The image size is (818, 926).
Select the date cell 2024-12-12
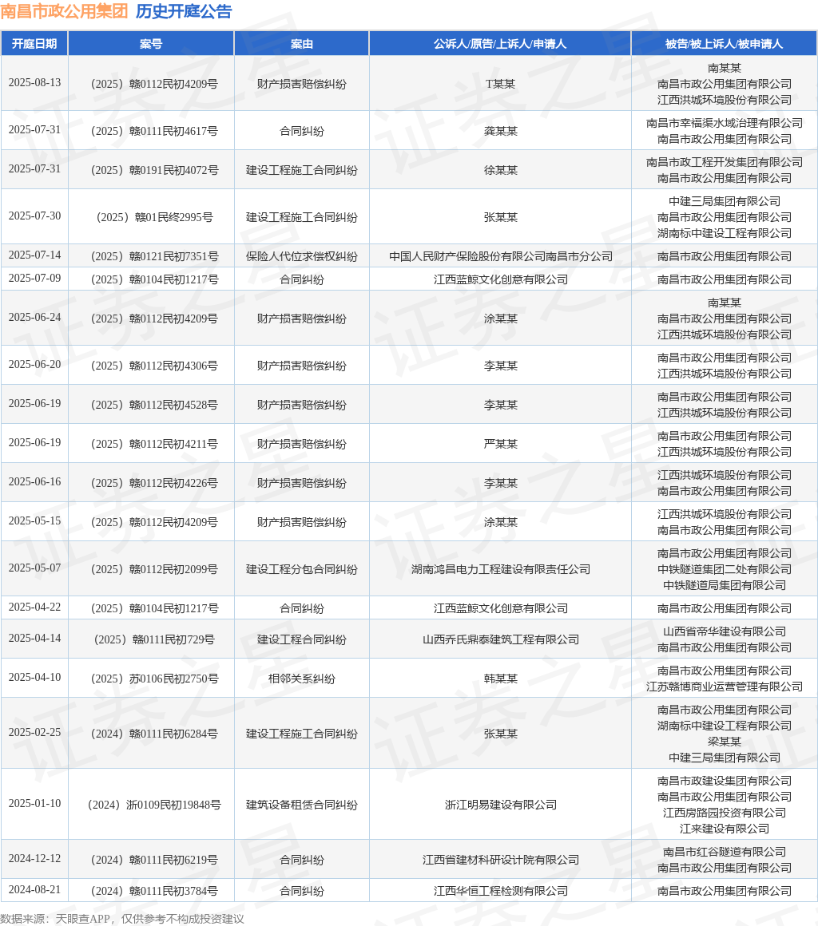(35, 859)
